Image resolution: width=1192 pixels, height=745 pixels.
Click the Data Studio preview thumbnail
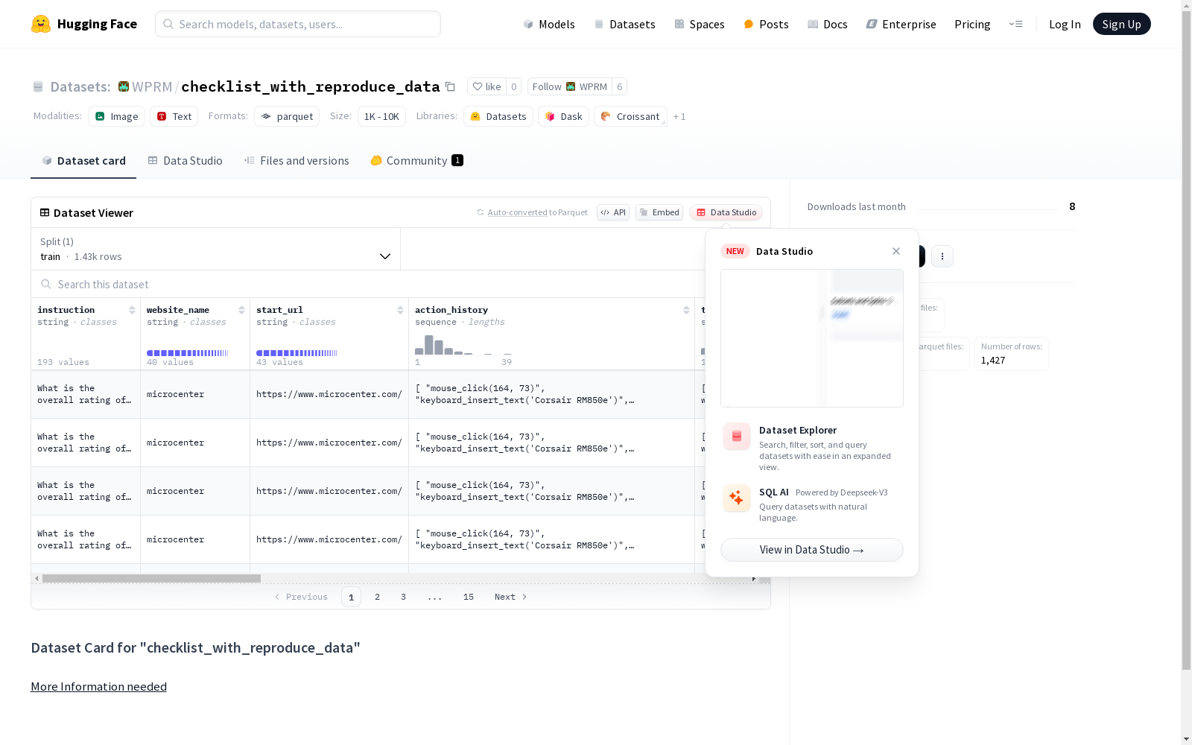coord(812,338)
